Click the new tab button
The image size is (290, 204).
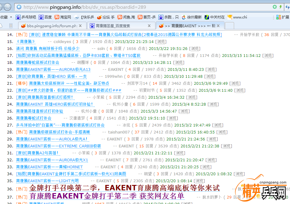coord(229,26)
